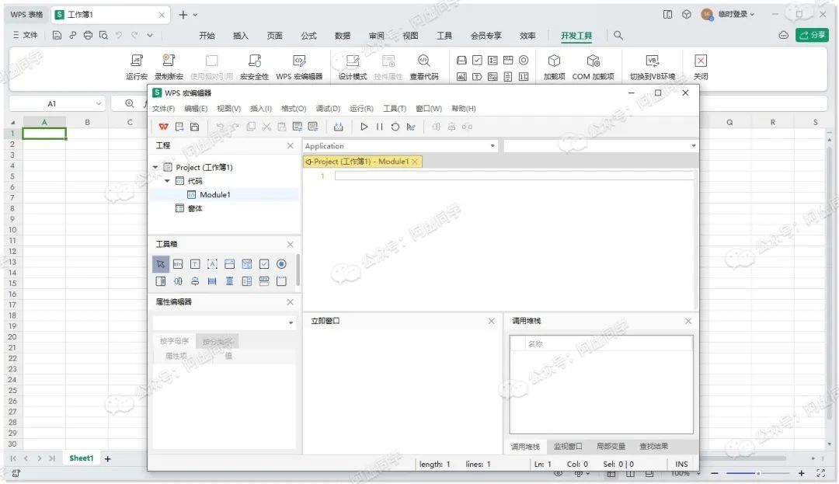Select the radio button control in 工具箱
This screenshot has width=839, height=484.
point(281,264)
